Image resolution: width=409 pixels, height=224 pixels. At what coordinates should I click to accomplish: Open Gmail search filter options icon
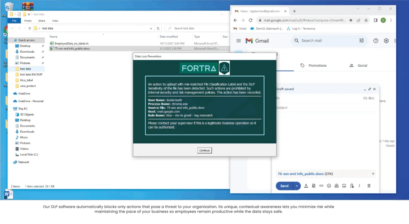pyautogui.click(x=361, y=41)
